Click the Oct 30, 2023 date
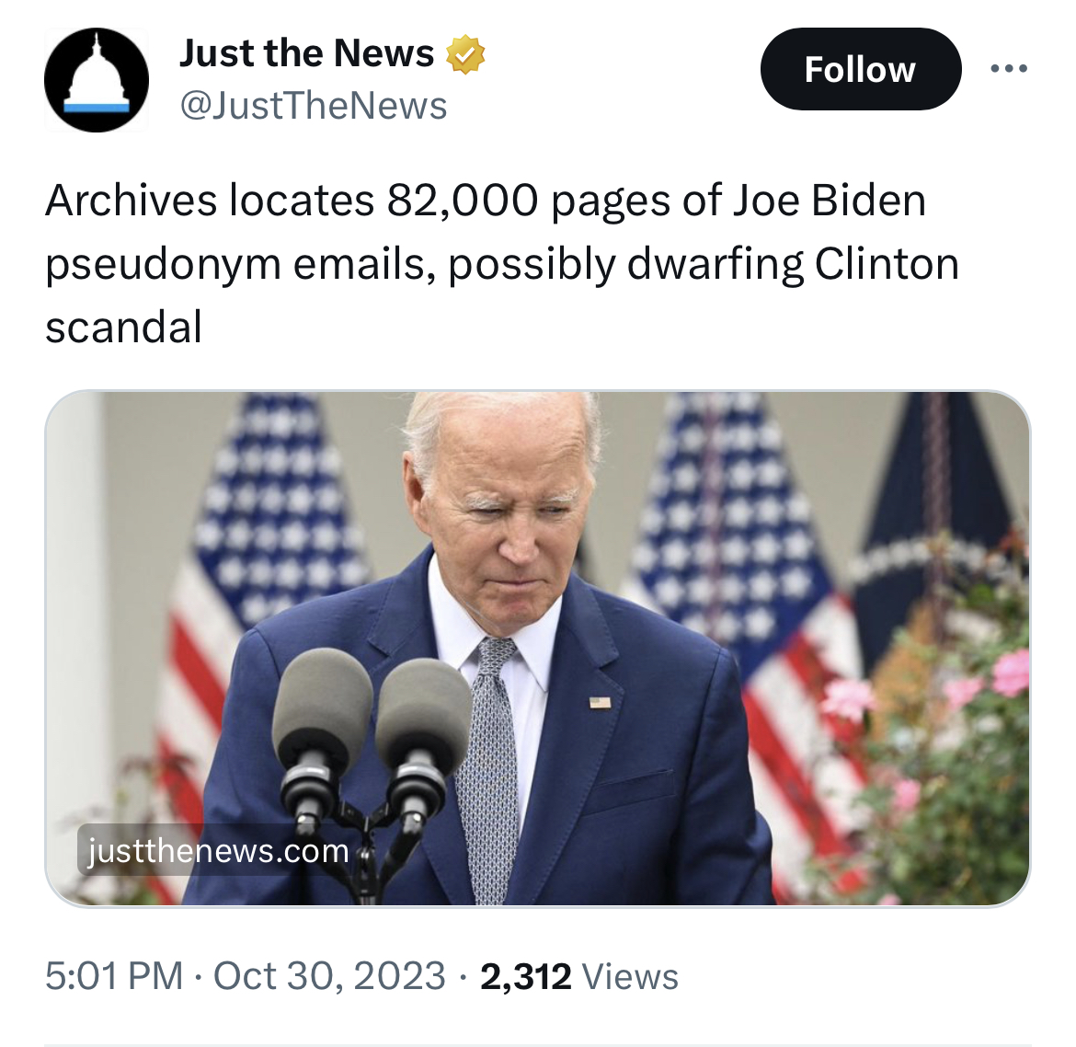The width and height of the screenshot is (1076, 1047). (x=329, y=976)
